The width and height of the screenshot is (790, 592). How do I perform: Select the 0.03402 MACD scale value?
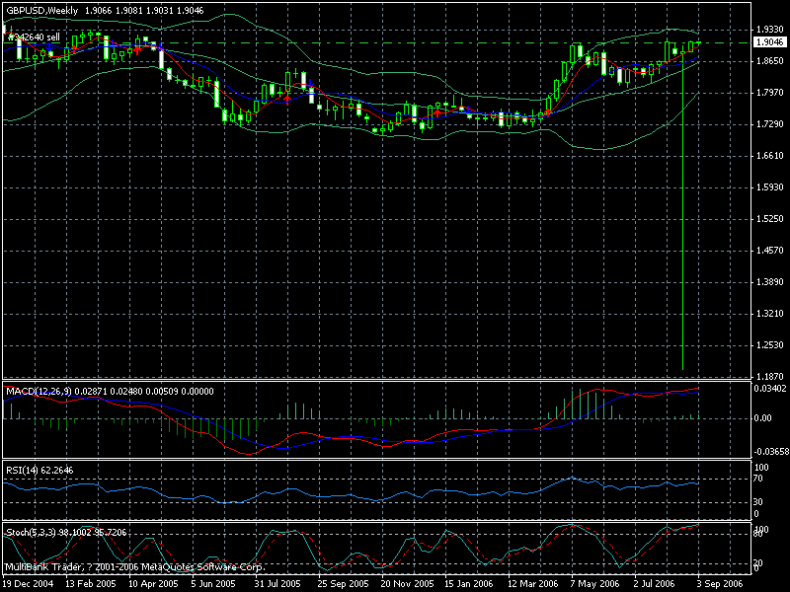pos(767,389)
